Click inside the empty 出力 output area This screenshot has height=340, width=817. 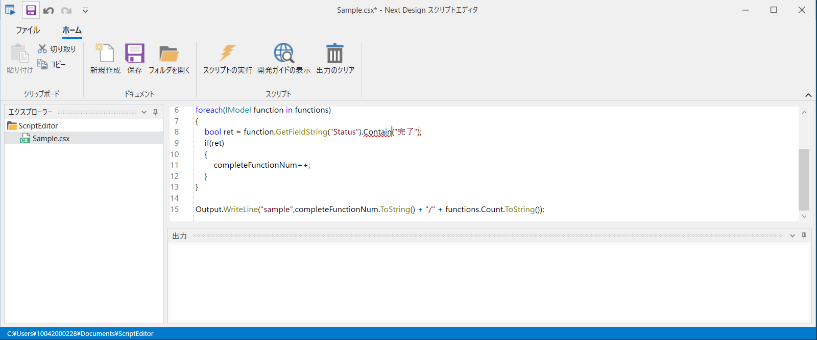(x=489, y=283)
